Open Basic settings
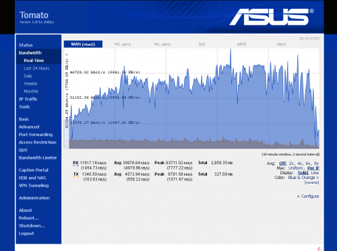The height and width of the screenshot is (251, 337). 24,119
